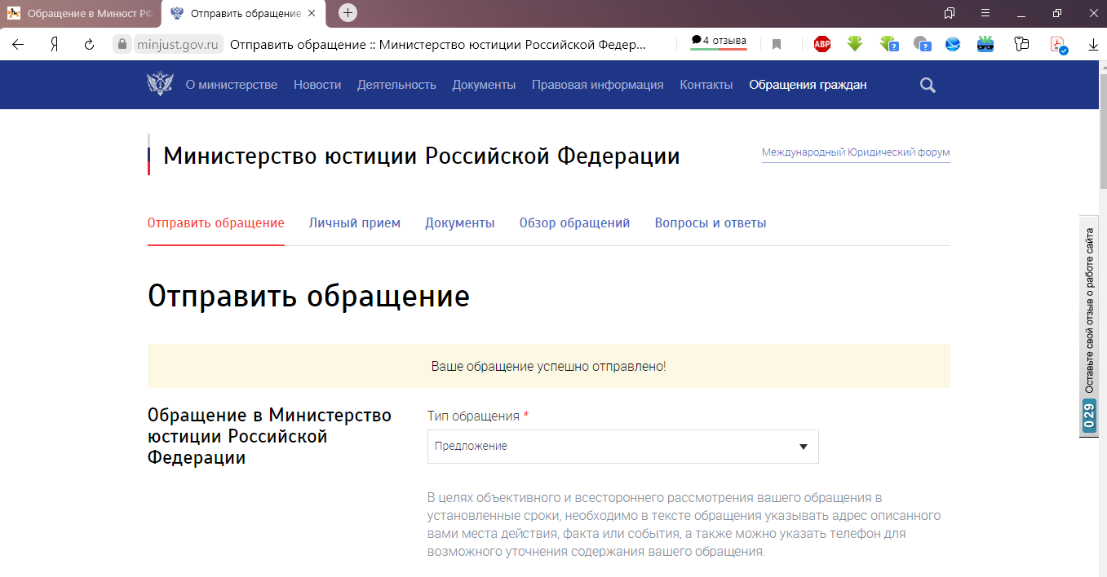Open the Yandex browser hamburger menu
1107x577 pixels.
pyautogui.click(x=985, y=13)
